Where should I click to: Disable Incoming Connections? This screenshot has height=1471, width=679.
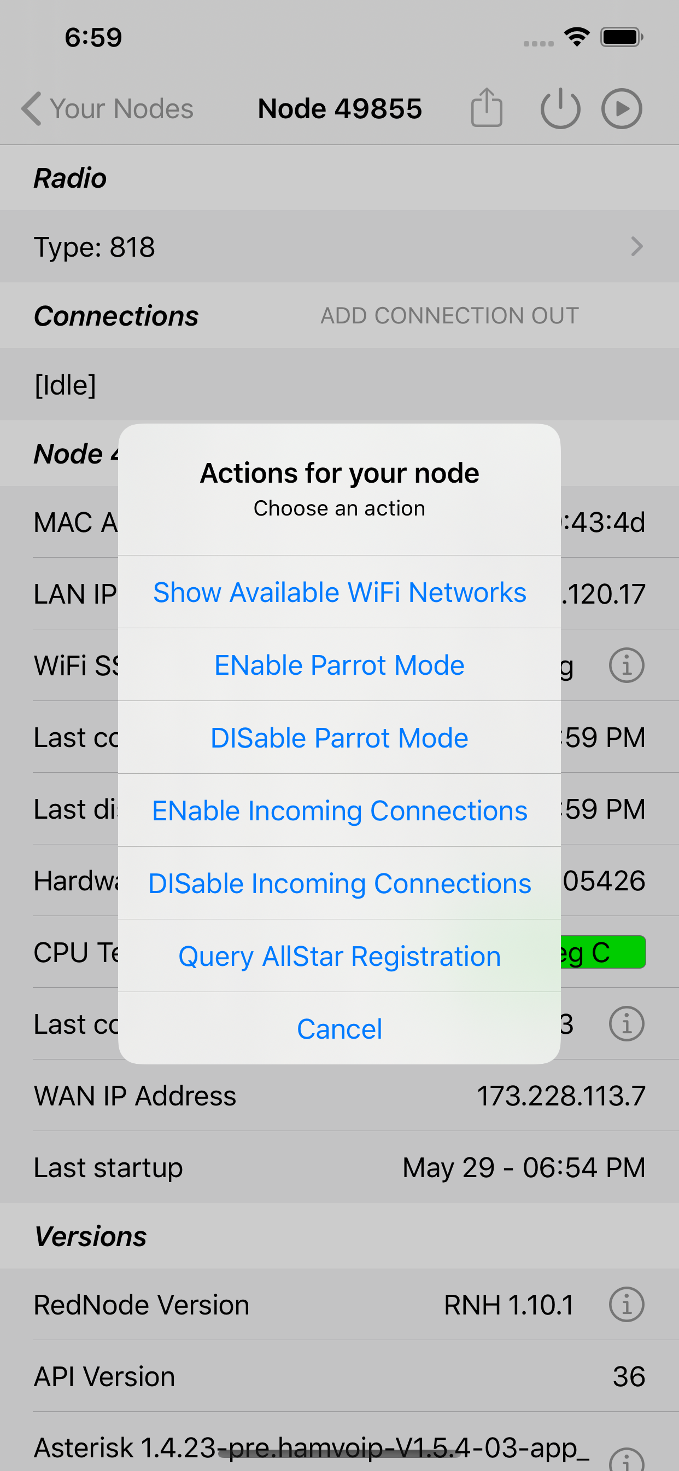339,883
